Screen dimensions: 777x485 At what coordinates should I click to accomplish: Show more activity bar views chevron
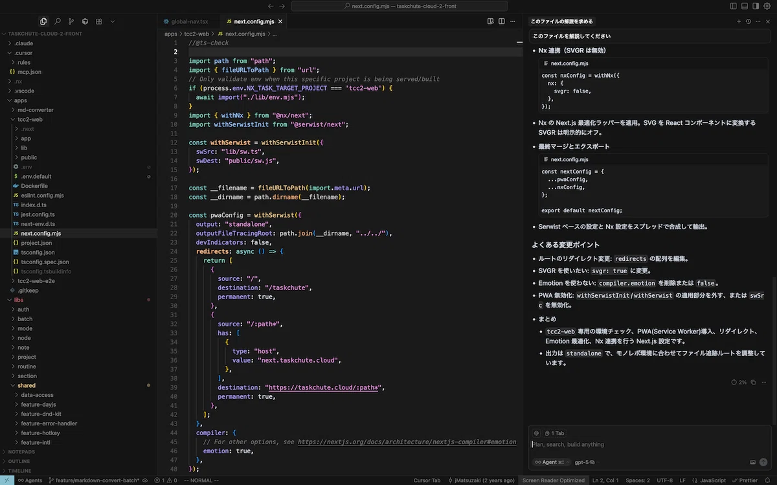click(113, 21)
